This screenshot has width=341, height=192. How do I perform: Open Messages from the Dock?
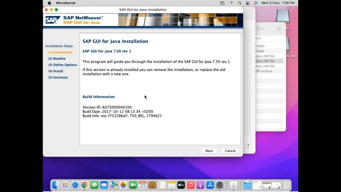pos(94,185)
